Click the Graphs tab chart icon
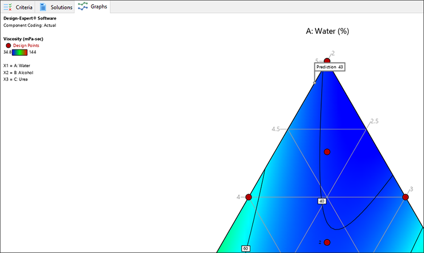 (83, 6)
